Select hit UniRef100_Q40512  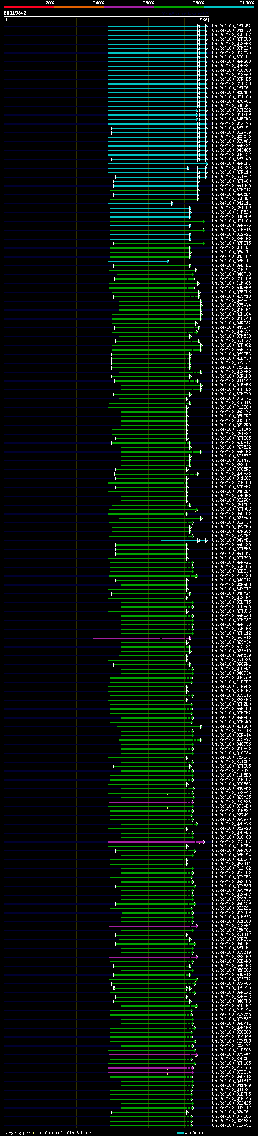231,580
